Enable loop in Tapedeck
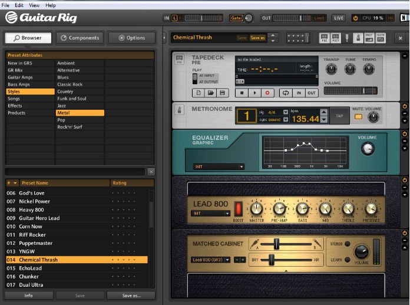 coord(286,93)
